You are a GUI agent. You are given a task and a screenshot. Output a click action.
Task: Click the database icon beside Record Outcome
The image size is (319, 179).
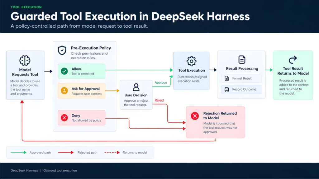coord(227,89)
